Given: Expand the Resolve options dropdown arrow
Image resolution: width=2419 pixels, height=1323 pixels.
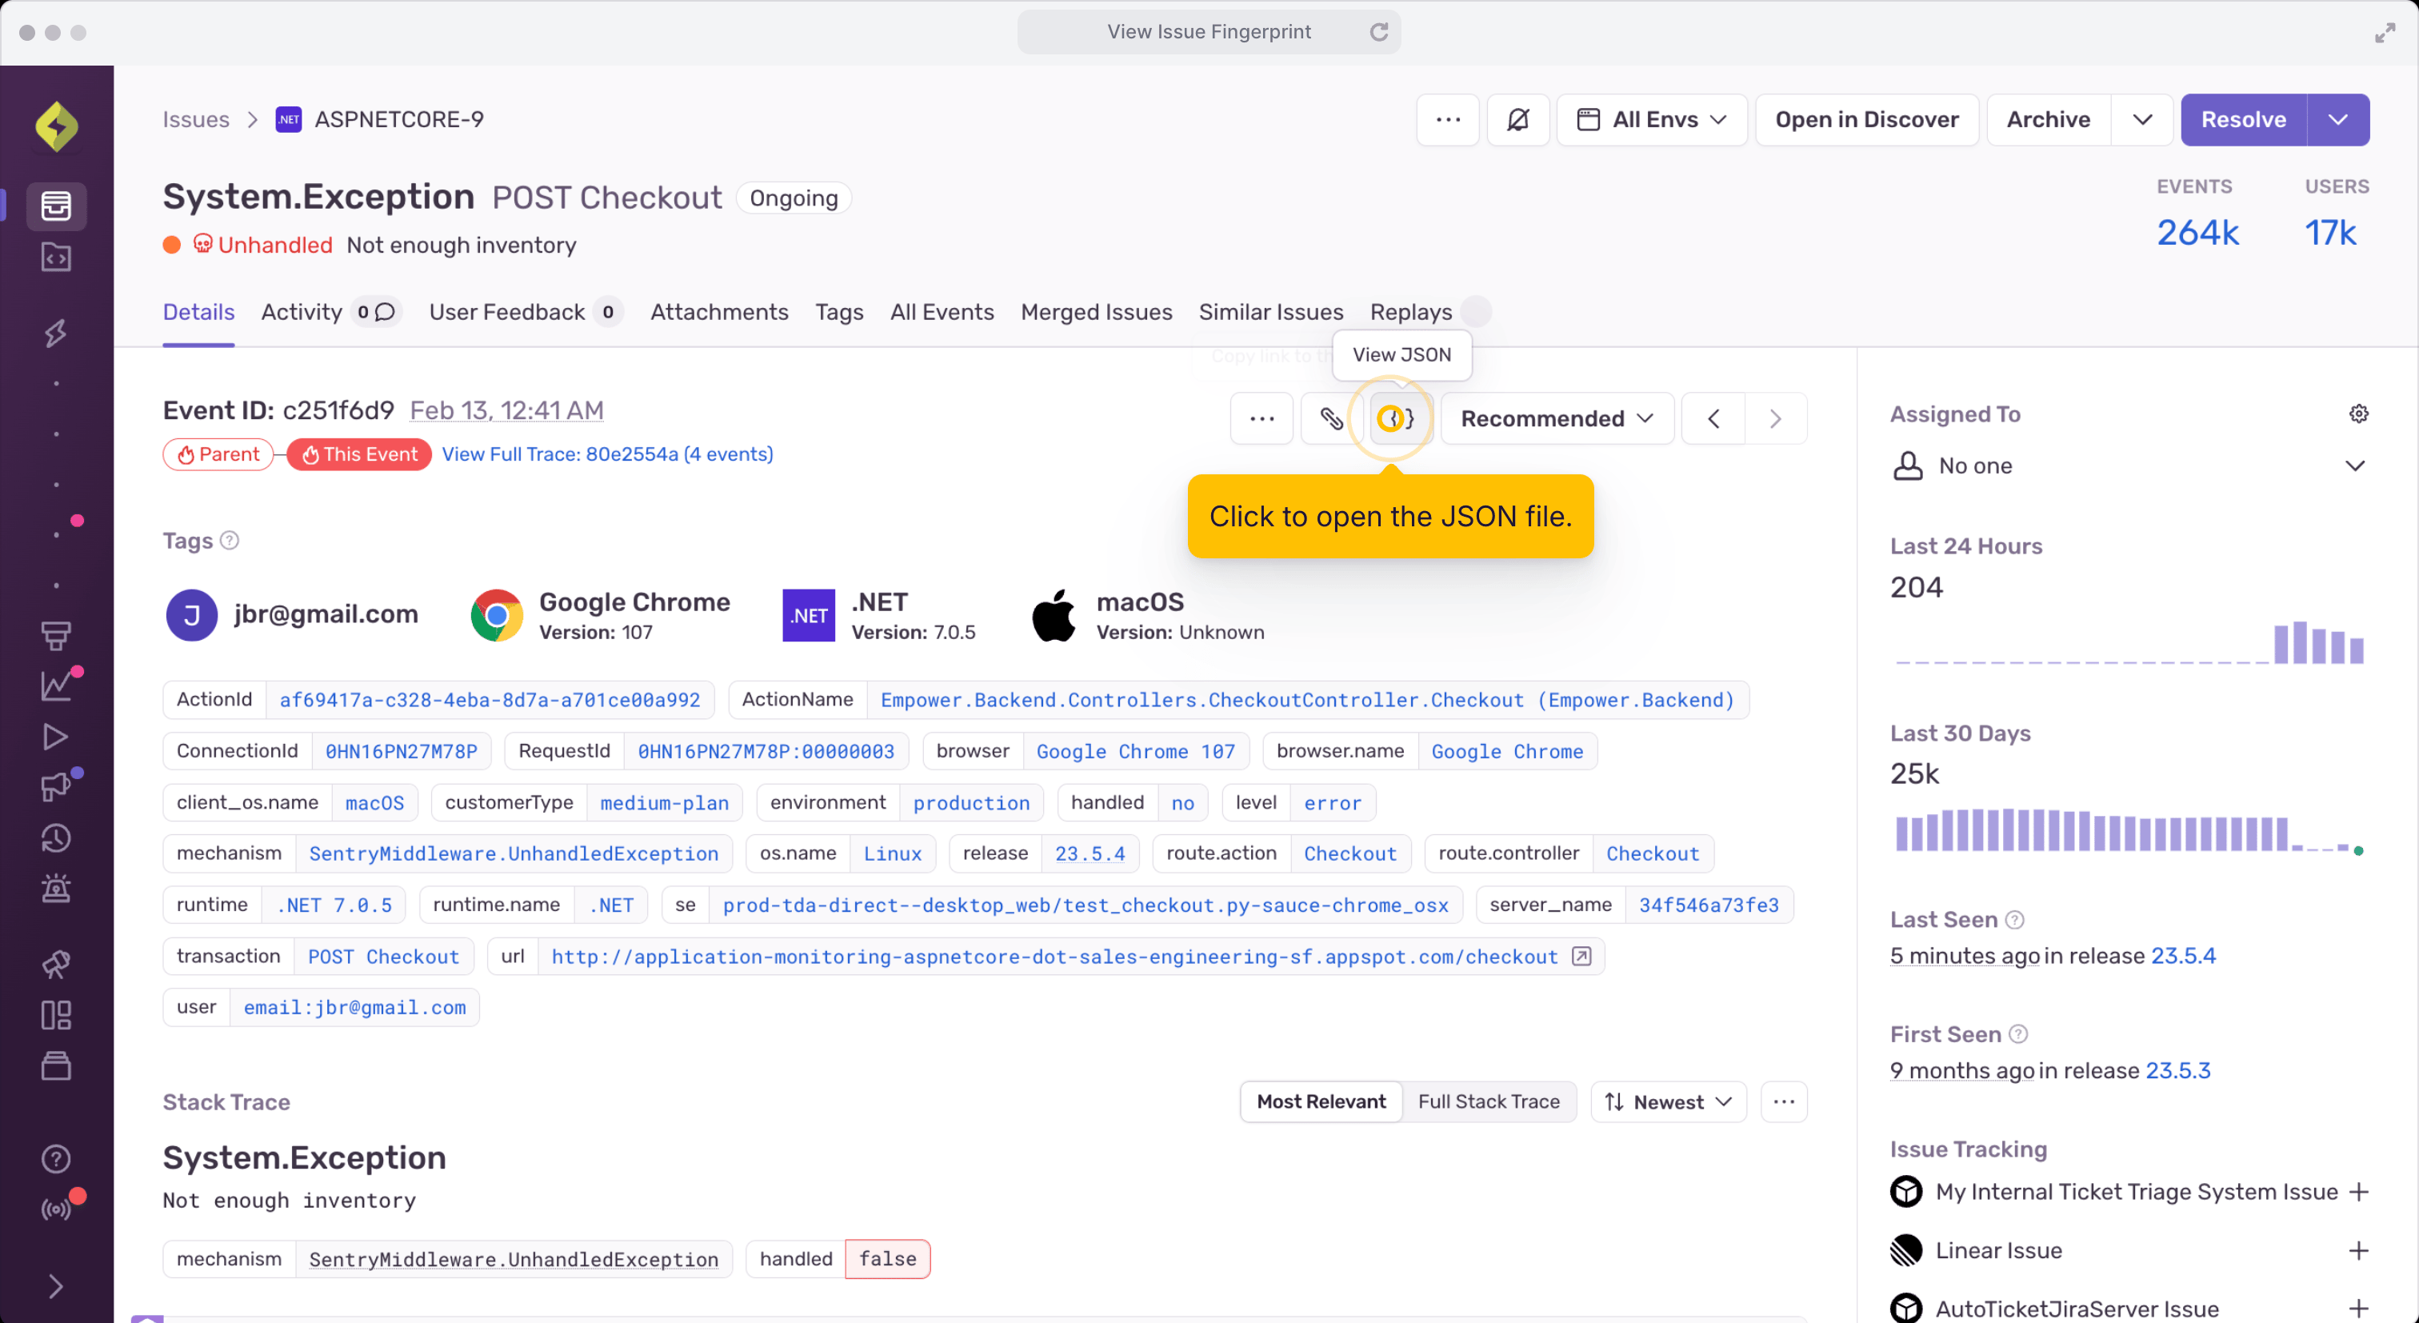Looking at the screenshot, I should (x=2337, y=119).
